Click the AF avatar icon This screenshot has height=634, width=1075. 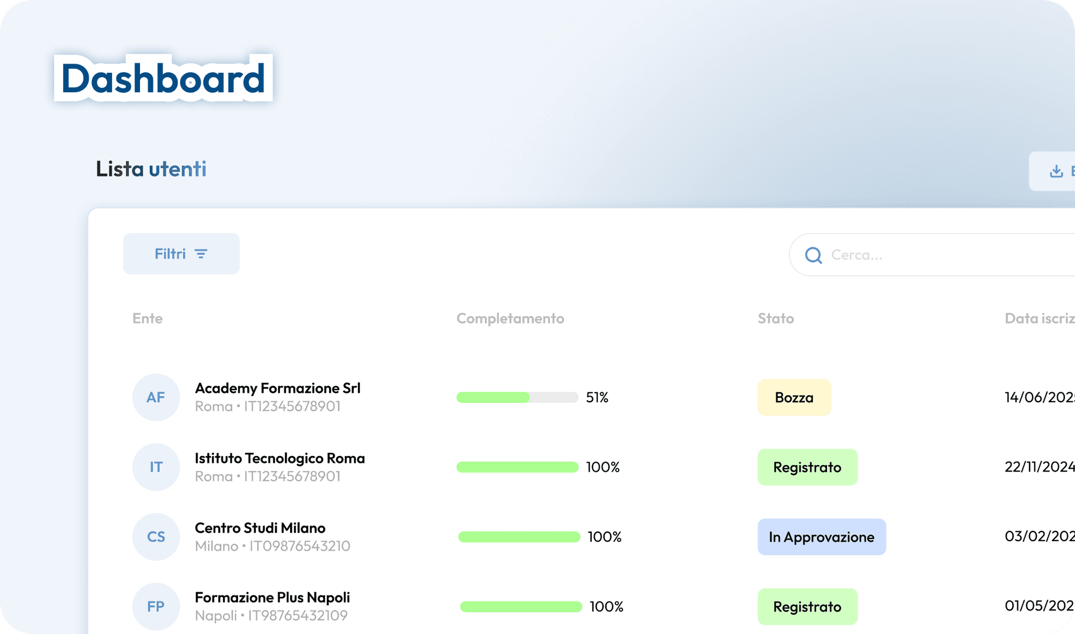156,397
